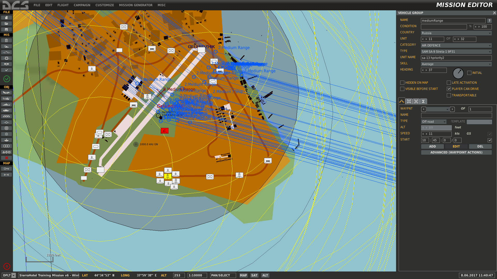The image size is (497, 279).
Task: Select the distance measuring tool under MAP
Action: pos(6,174)
